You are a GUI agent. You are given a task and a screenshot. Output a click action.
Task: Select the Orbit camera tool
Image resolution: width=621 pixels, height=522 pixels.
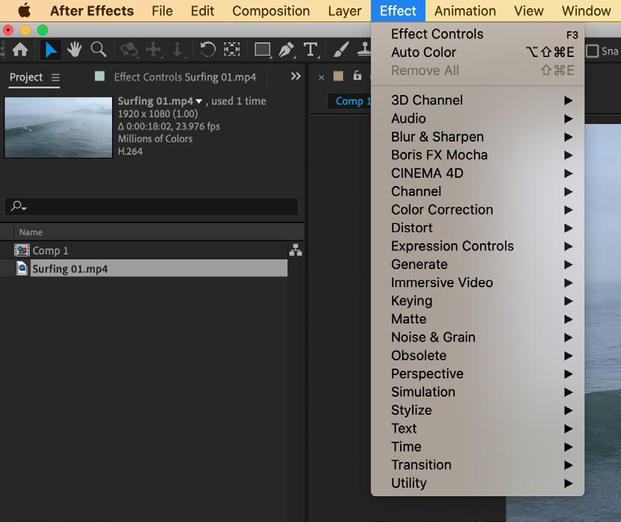129,50
